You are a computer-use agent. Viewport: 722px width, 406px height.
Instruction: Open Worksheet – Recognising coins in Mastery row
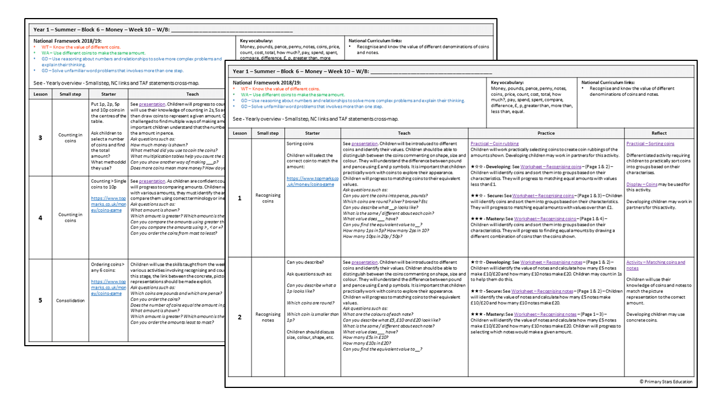[x=545, y=219]
